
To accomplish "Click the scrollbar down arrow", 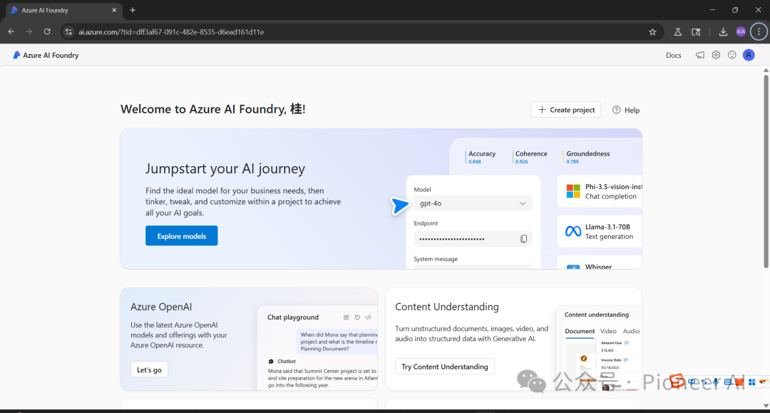I will click(766, 406).
